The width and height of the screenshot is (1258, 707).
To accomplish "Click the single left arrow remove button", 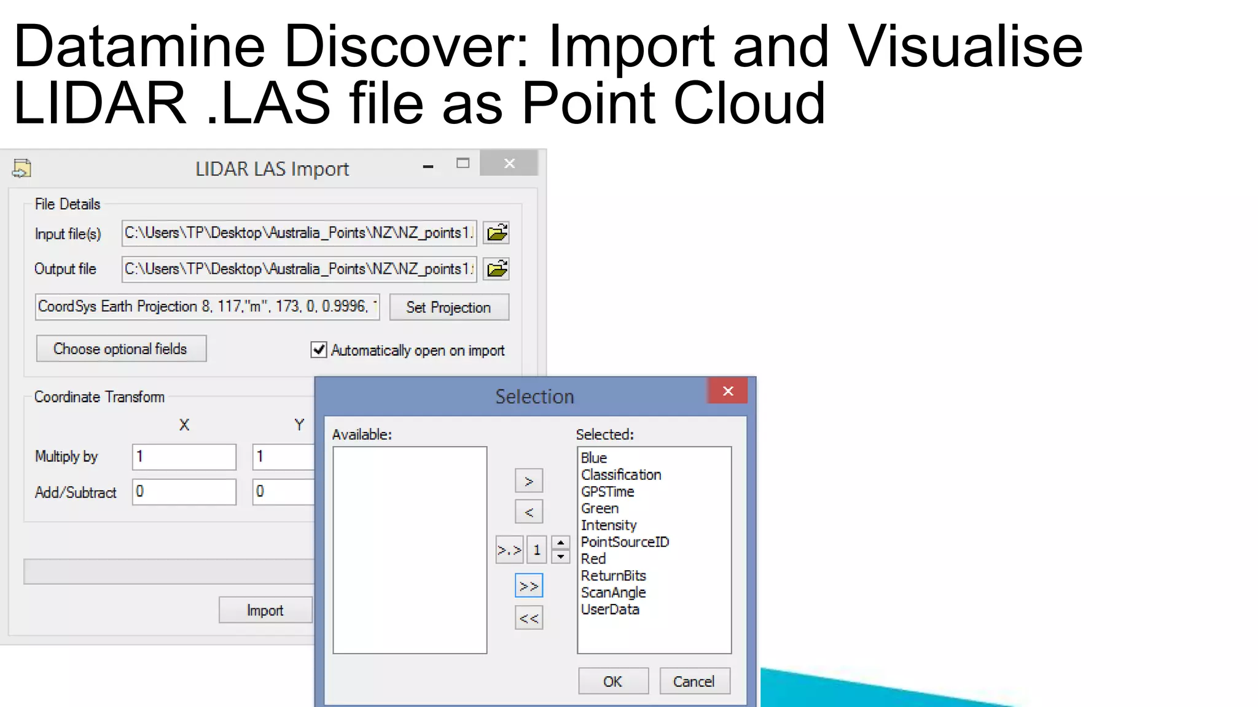I will click(528, 512).
